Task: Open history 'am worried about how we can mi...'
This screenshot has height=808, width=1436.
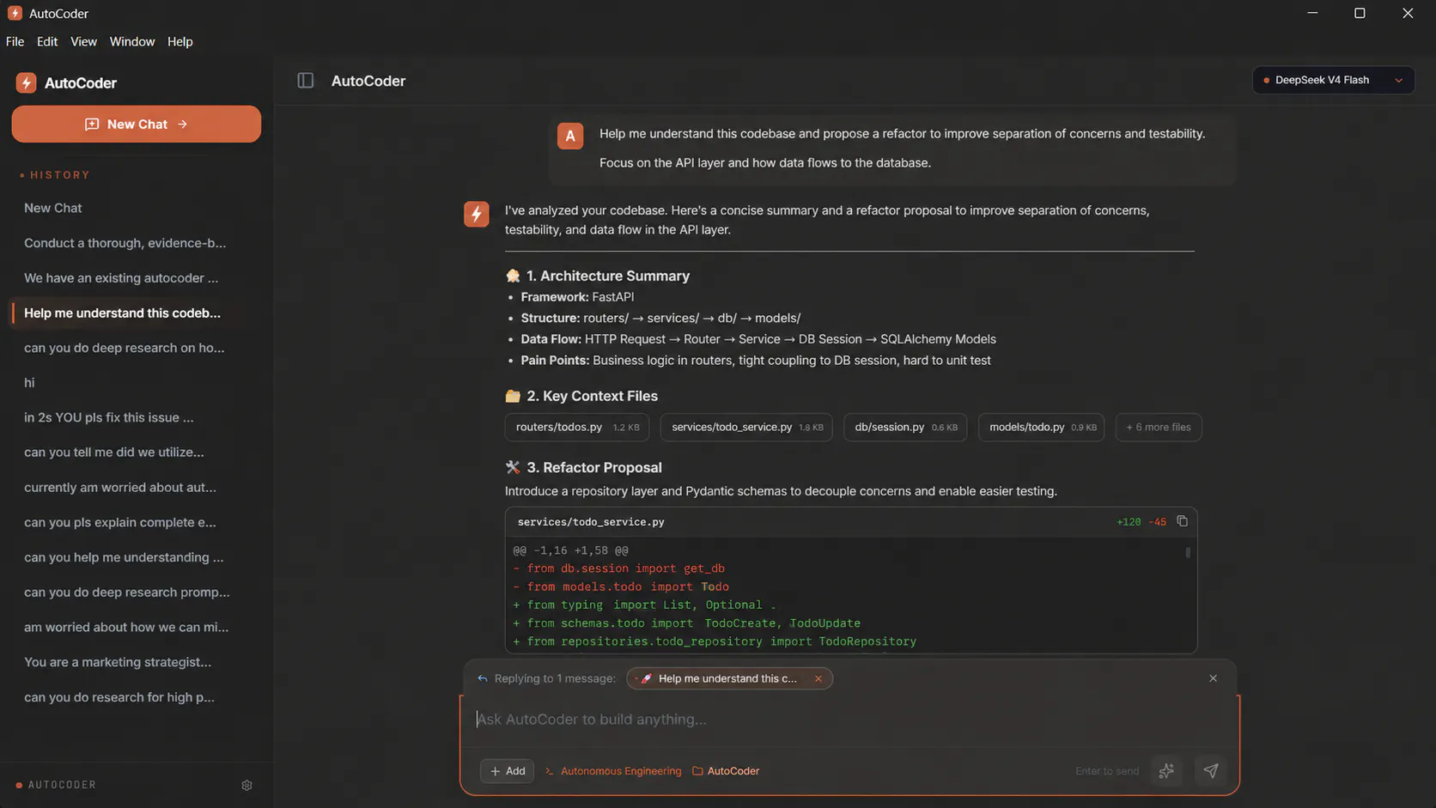Action: pos(137,627)
